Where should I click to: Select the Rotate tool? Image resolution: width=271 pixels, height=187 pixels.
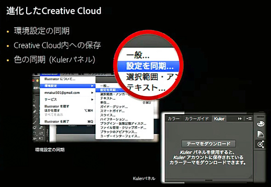tap(35, 133)
